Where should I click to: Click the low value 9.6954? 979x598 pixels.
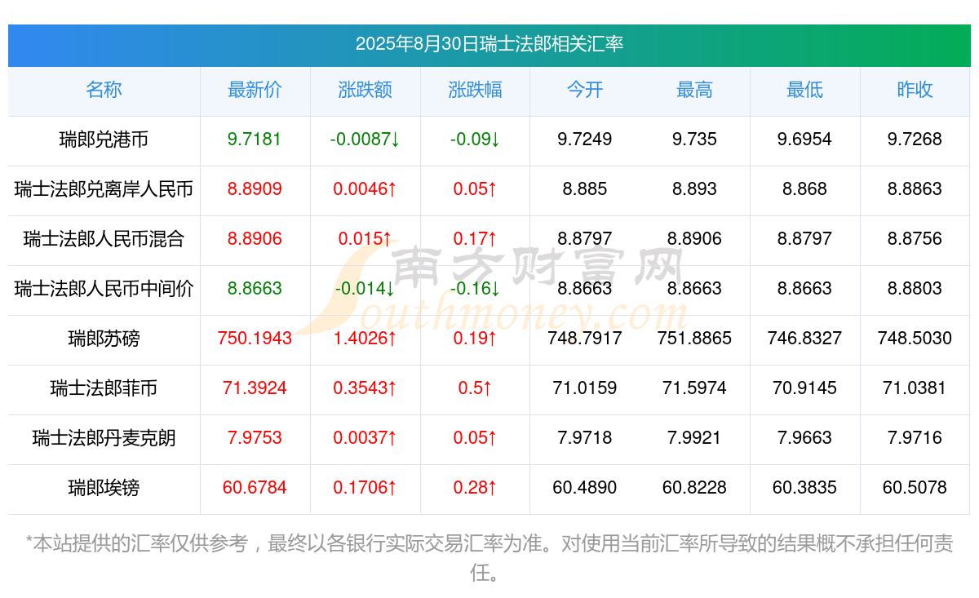(804, 140)
